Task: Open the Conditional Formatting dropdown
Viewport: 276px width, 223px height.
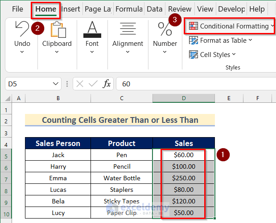Action: tap(230, 26)
